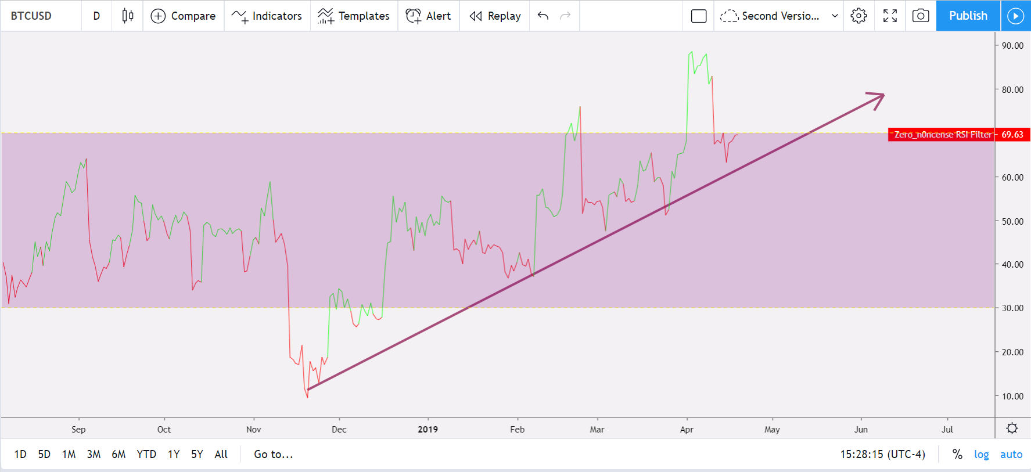
Task: Set range to 1M
Action: [x=69, y=454]
